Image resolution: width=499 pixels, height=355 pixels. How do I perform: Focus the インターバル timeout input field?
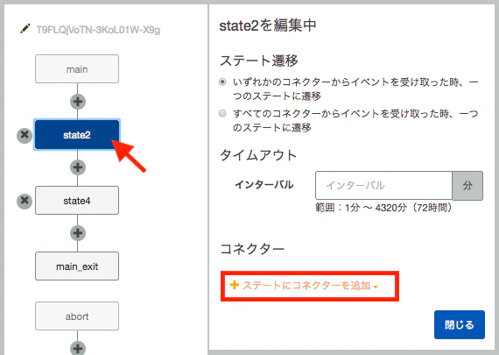point(383,186)
